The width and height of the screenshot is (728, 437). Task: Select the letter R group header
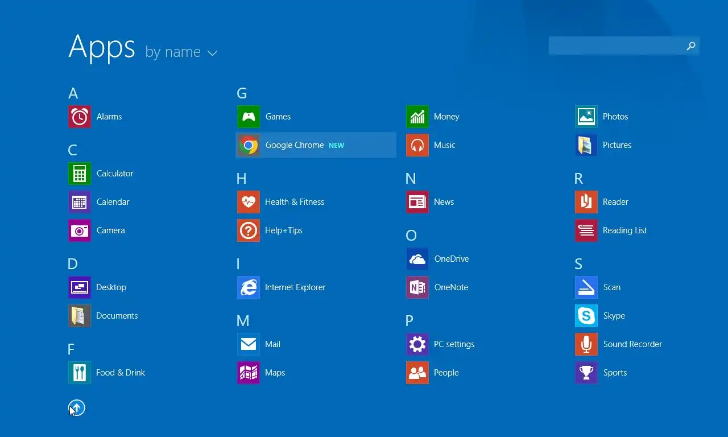point(579,179)
